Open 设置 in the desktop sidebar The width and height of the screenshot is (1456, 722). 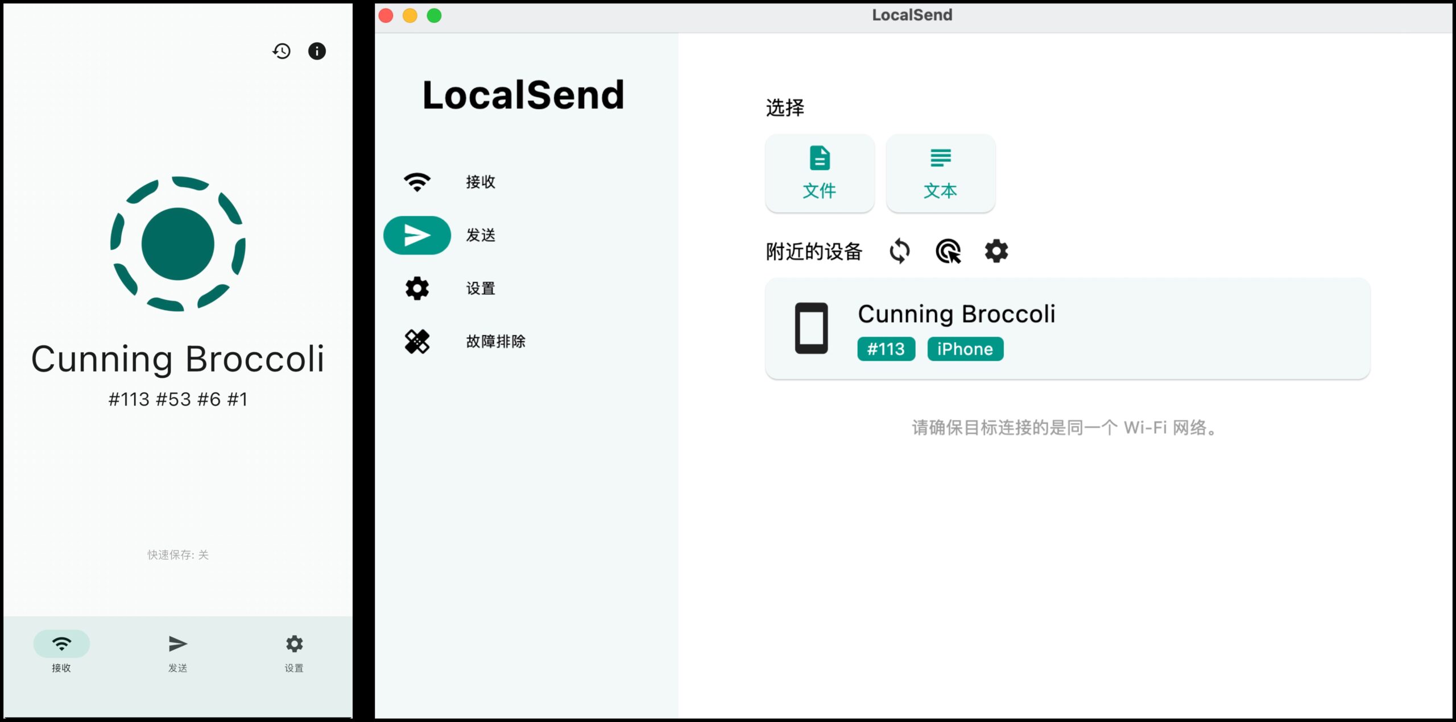(x=526, y=289)
